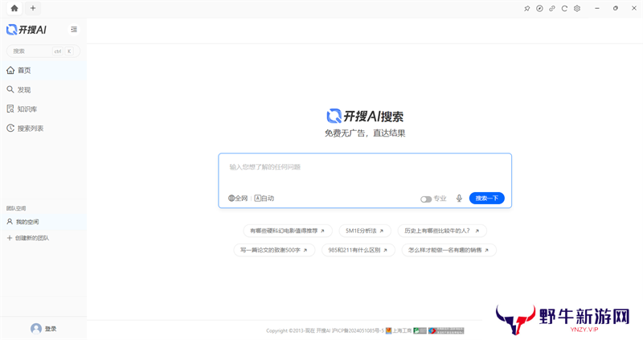Viewport: 643px width, 340px height.
Task: Click the 开搜AI搜索 center logo
Action: [x=365, y=116]
